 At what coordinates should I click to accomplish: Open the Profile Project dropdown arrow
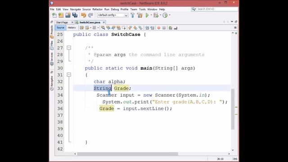(170, 15)
